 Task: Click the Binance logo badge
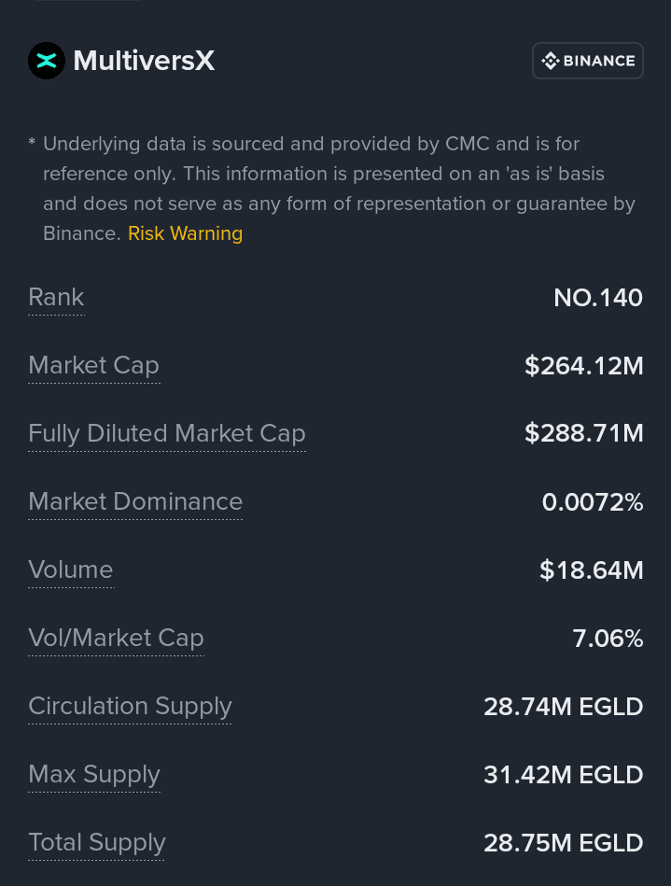pyautogui.click(x=587, y=61)
